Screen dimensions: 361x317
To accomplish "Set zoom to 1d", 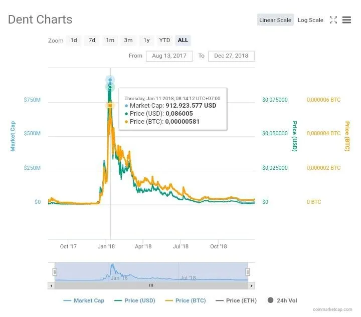I will [74, 40].
